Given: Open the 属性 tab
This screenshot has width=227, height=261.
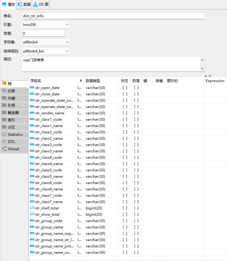Looking at the screenshot, I should [8, 5].
